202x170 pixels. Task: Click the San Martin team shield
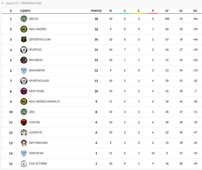pos(24,71)
